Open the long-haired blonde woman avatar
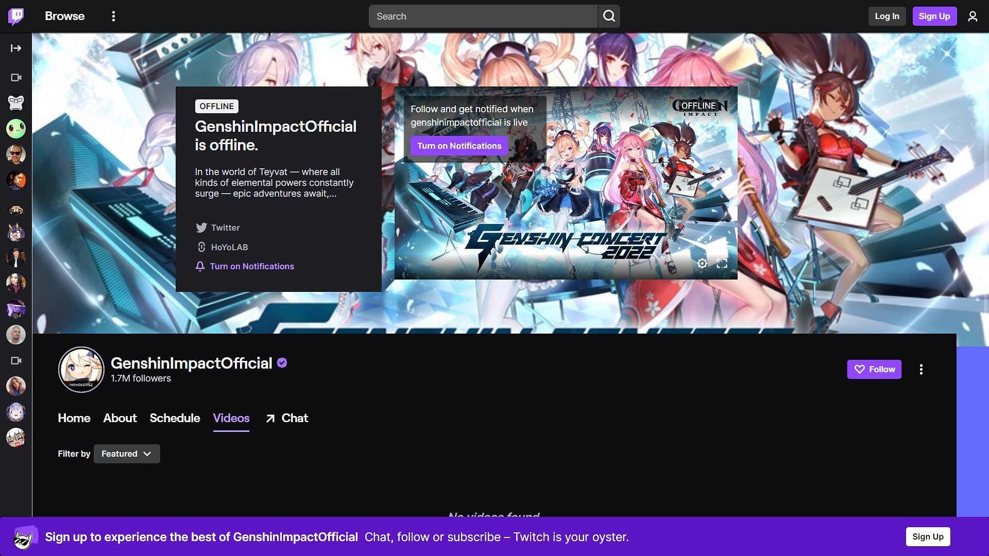Image resolution: width=989 pixels, height=556 pixels. pos(16,386)
